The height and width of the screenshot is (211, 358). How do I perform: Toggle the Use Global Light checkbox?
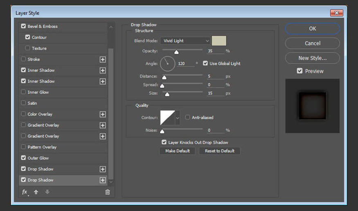click(x=205, y=64)
